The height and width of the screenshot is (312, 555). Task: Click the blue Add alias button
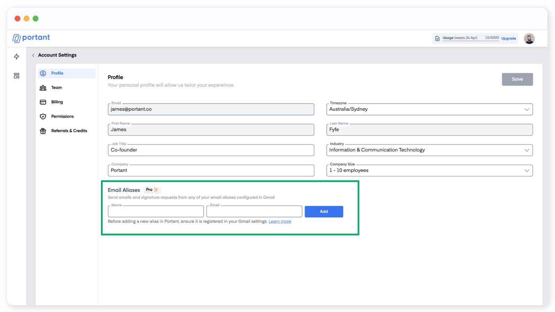point(324,211)
